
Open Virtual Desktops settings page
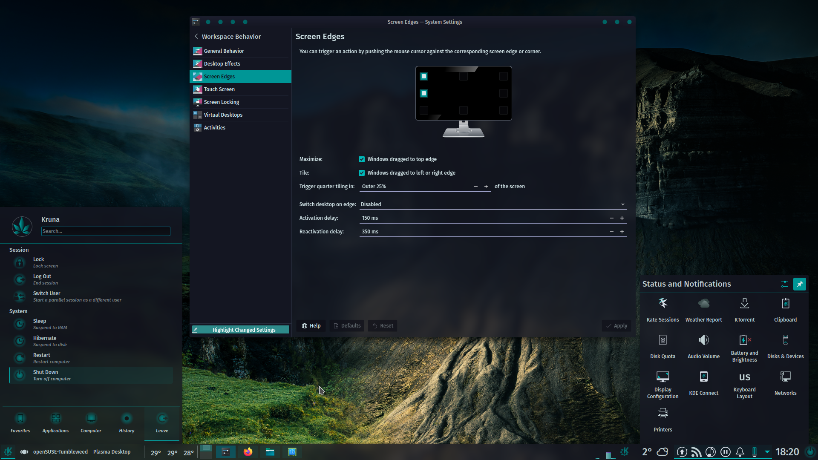point(240,115)
